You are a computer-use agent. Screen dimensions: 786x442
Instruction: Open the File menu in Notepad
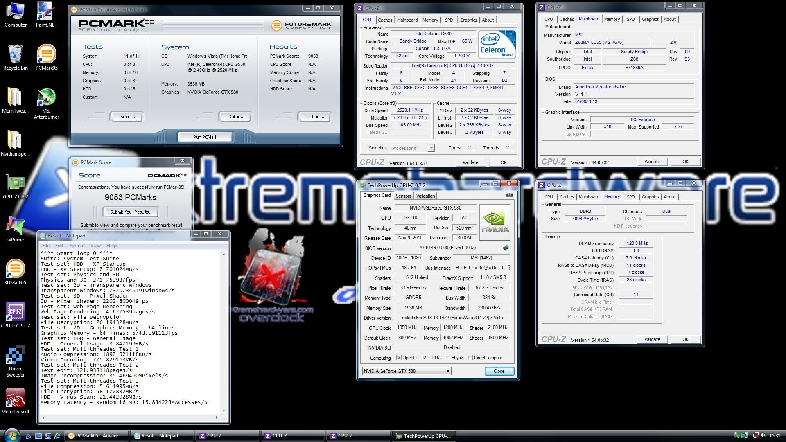click(x=46, y=246)
